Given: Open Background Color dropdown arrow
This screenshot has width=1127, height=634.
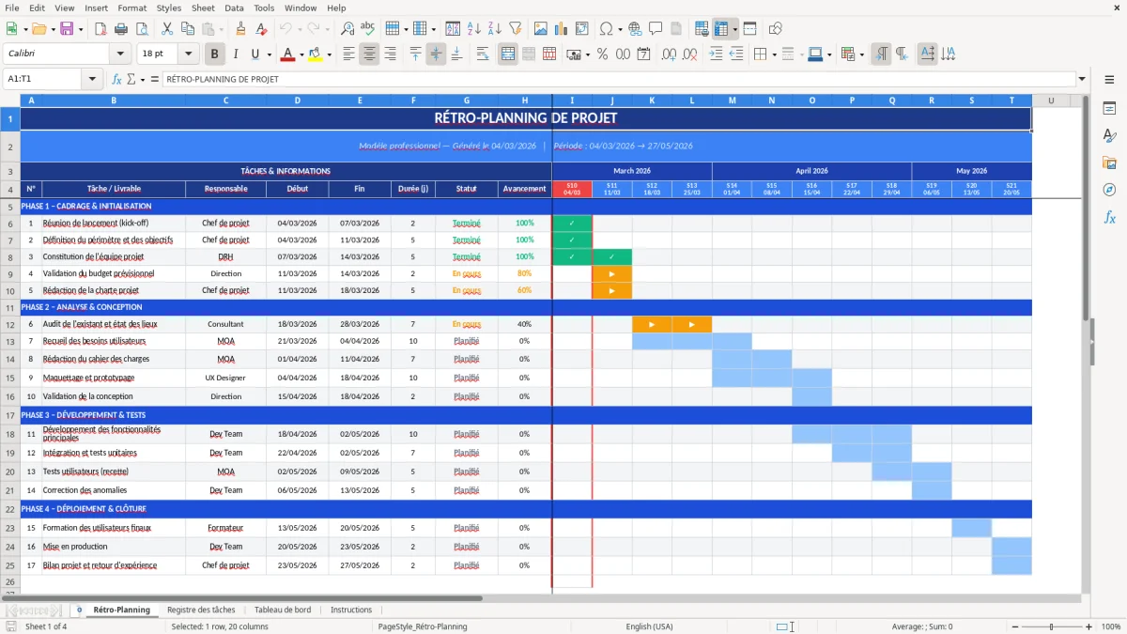Looking at the screenshot, I should 329,54.
